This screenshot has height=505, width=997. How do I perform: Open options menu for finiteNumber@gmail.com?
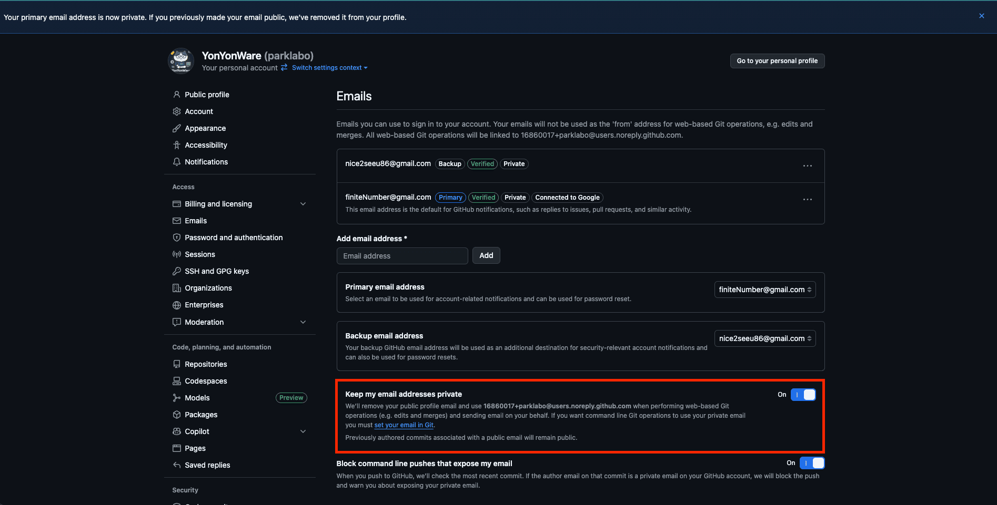(x=807, y=199)
